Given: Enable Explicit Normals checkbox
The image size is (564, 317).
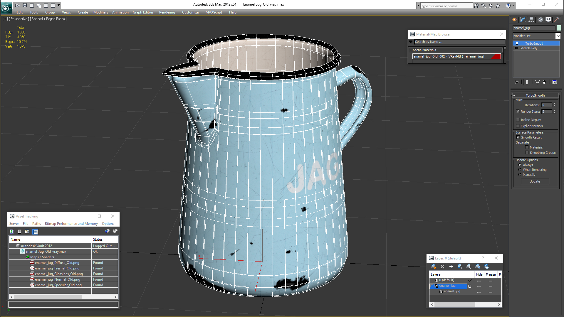Looking at the screenshot, I should (x=518, y=126).
